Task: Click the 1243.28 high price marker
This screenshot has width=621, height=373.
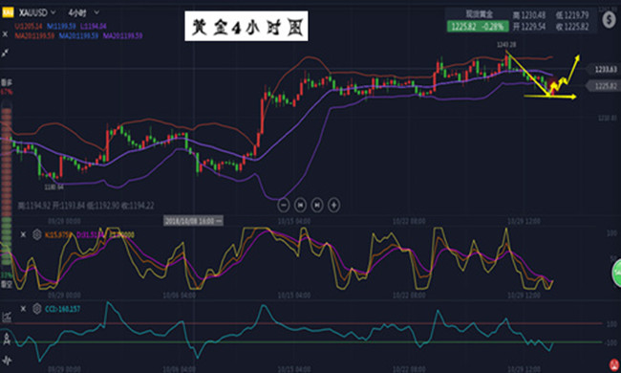Action: (x=506, y=45)
